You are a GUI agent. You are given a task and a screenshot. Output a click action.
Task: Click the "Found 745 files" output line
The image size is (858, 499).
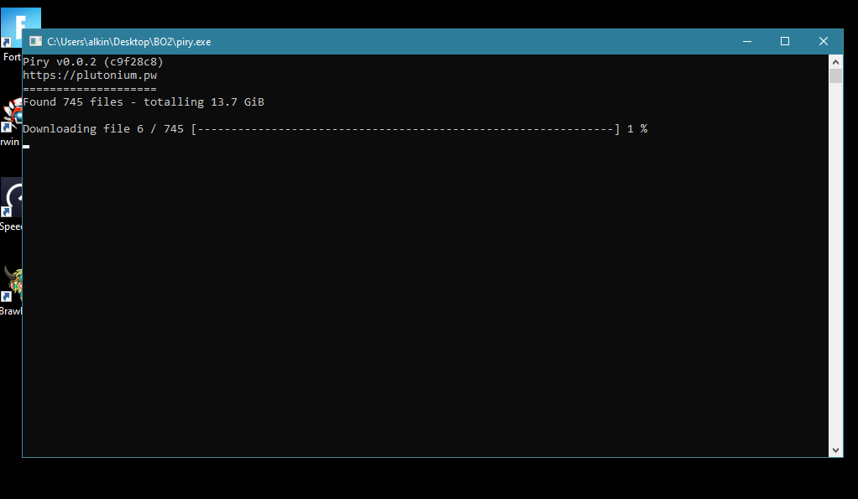click(x=143, y=102)
